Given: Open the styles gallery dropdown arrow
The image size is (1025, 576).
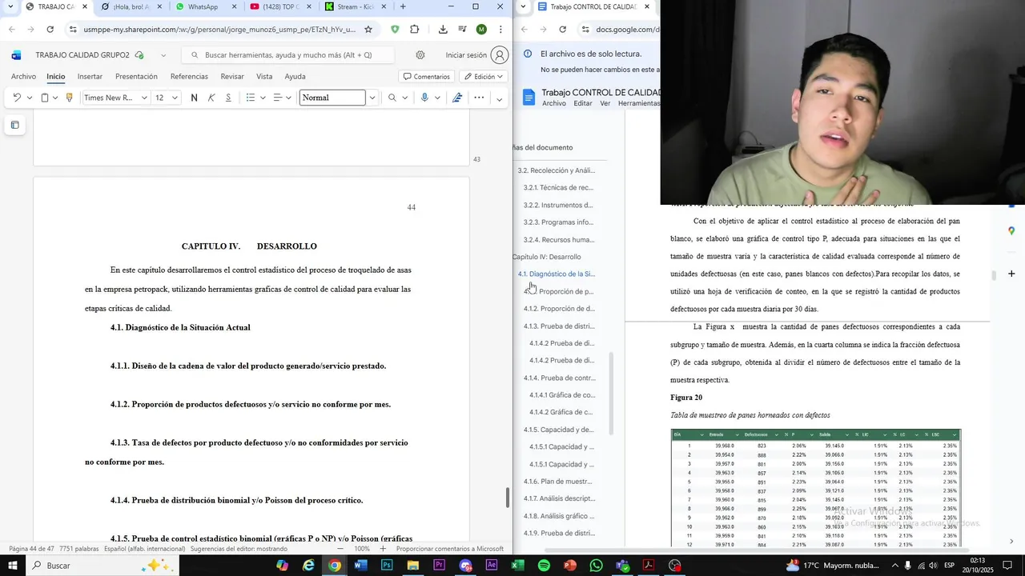Looking at the screenshot, I should (x=372, y=98).
